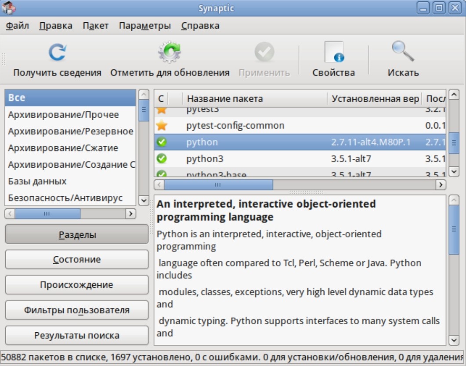Click the python installed status checkmark
466x366 pixels.
[x=162, y=142]
